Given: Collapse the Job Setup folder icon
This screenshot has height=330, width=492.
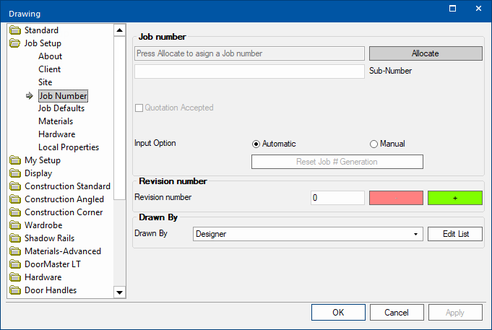Looking at the screenshot, I should coord(14,43).
